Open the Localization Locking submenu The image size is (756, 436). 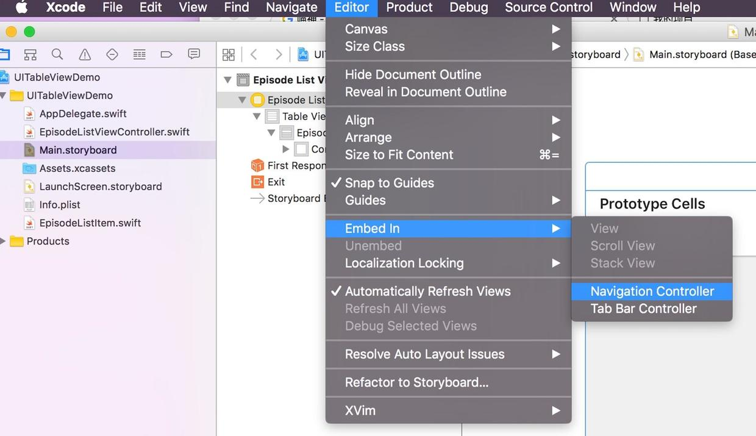pyautogui.click(x=448, y=263)
